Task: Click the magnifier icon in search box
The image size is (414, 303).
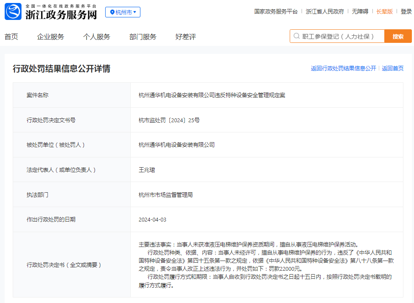Action: (297, 36)
